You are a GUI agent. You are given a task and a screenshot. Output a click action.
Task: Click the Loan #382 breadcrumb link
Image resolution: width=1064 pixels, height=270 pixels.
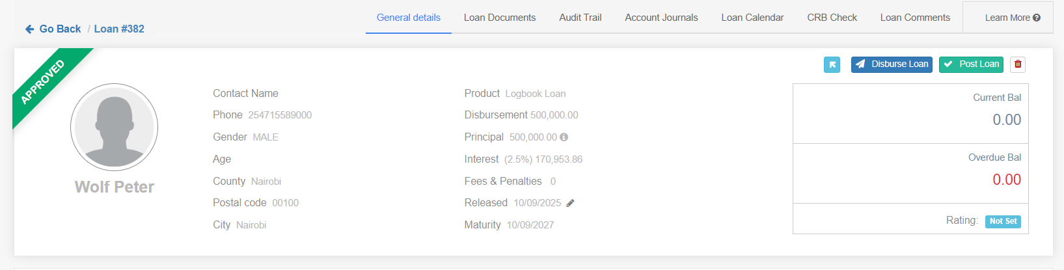119,29
